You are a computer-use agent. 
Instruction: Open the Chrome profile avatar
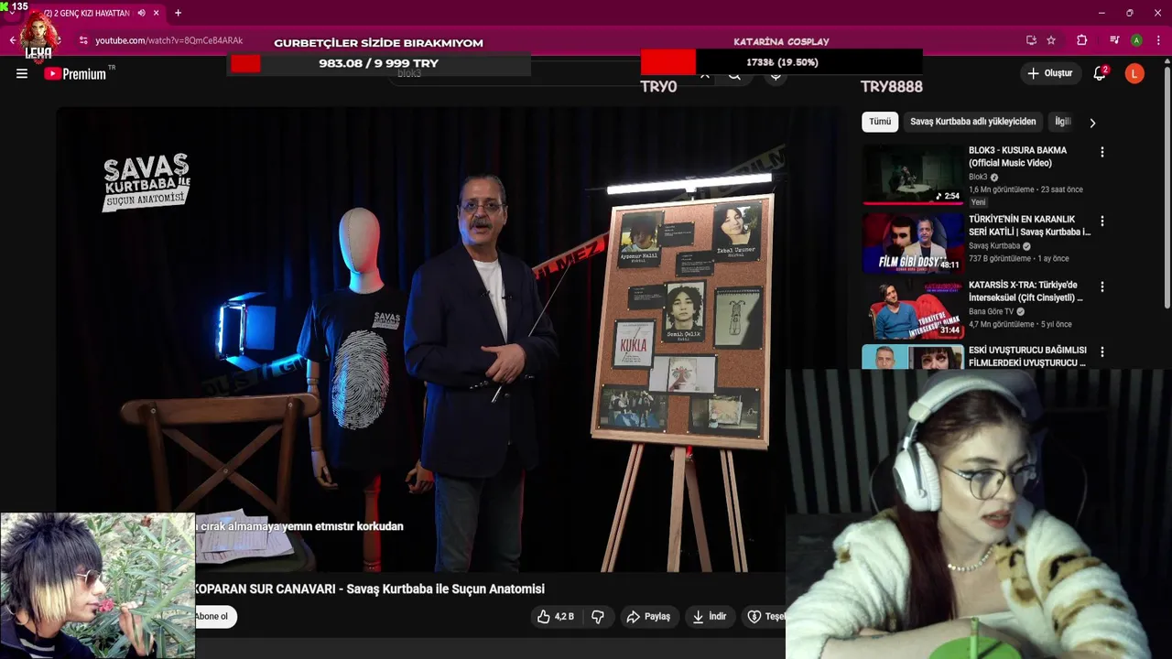pos(1136,40)
